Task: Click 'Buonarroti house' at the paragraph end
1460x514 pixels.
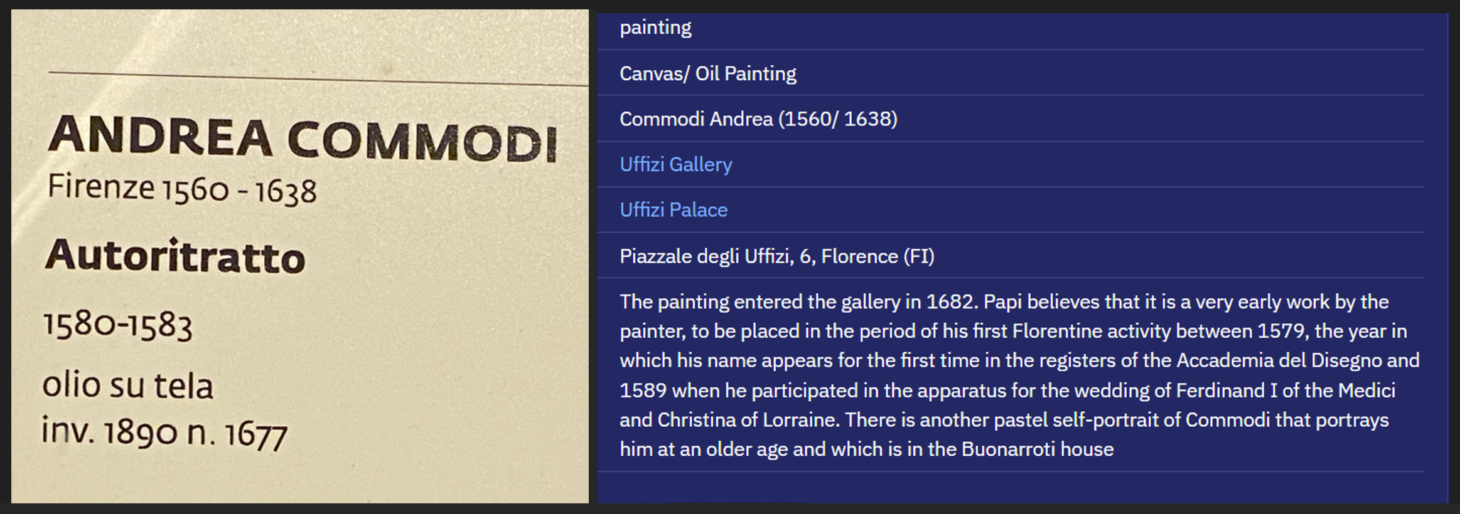Action: pos(1038,449)
